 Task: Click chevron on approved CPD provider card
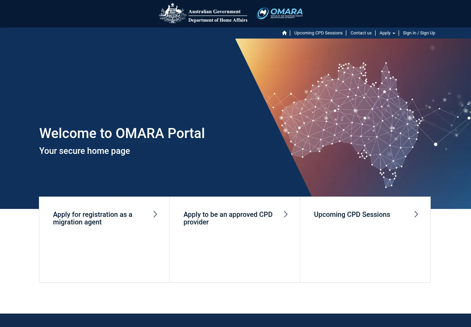285,214
